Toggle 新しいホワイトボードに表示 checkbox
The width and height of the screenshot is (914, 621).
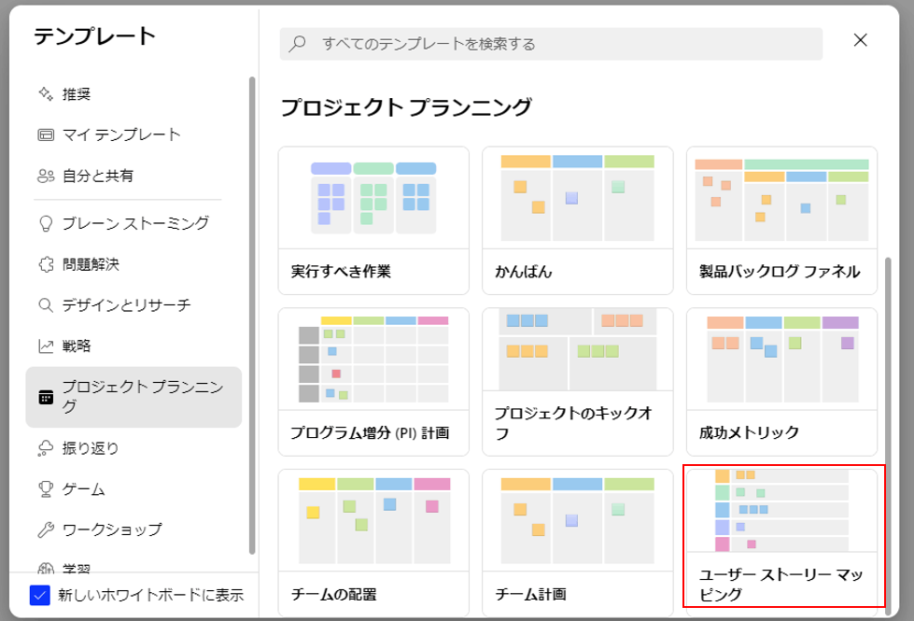[39, 596]
